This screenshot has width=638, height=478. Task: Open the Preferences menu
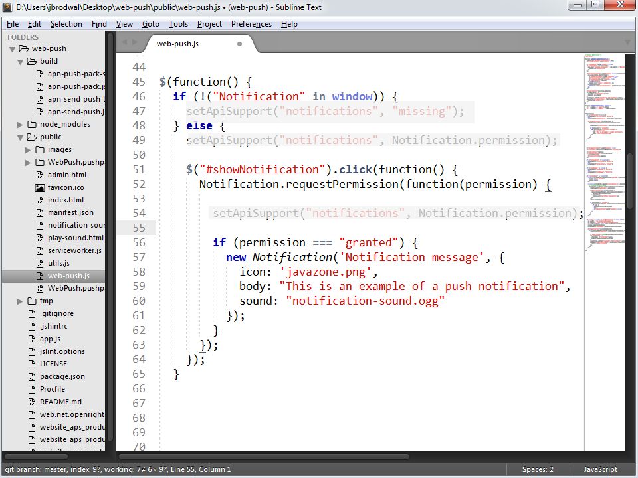point(251,24)
